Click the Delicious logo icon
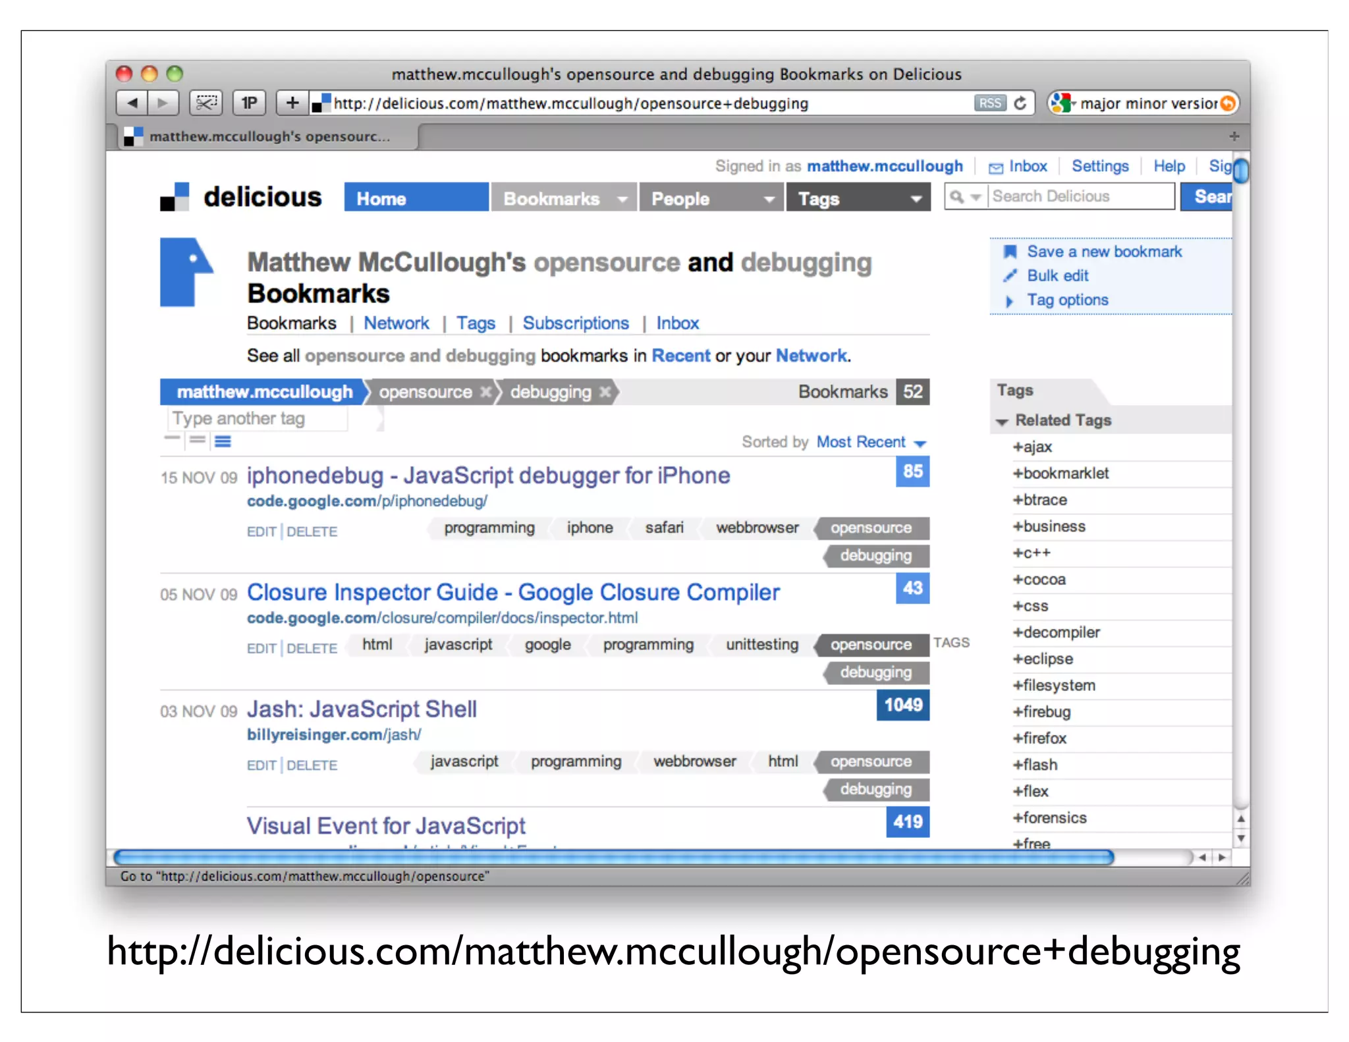 (x=175, y=197)
